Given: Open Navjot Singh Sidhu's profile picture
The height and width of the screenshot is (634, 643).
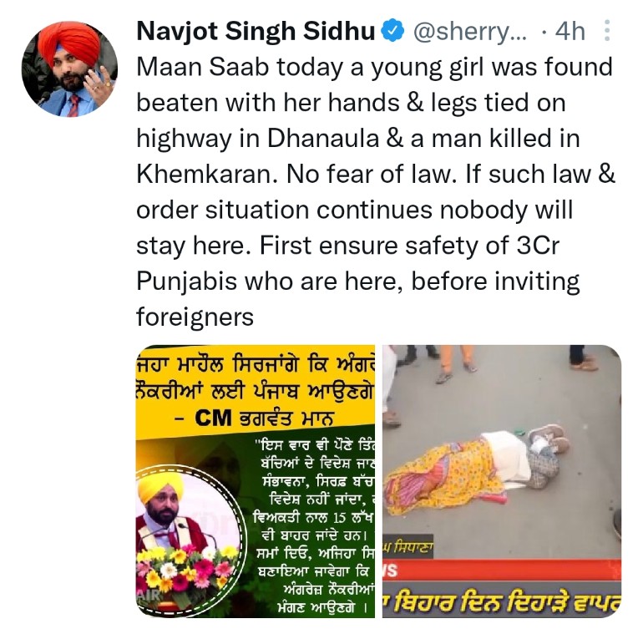Looking at the screenshot, I should (69, 68).
